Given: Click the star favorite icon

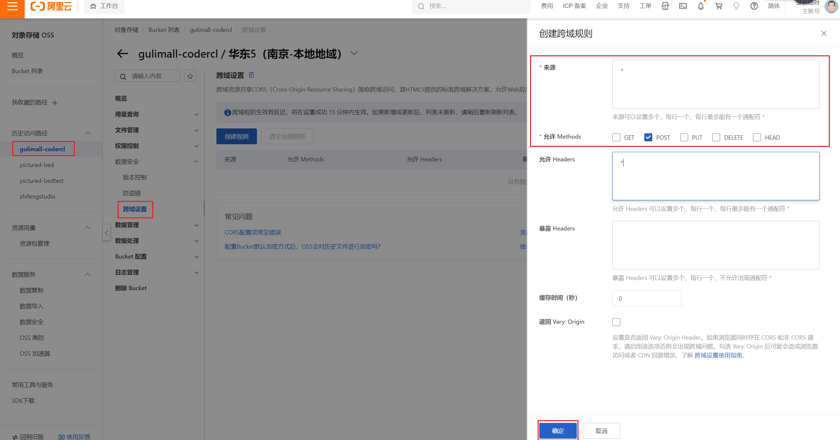Looking at the screenshot, I should point(190,76).
